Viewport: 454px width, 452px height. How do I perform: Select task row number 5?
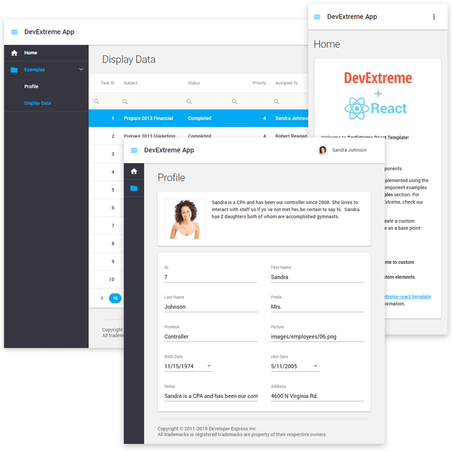pos(106,190)
